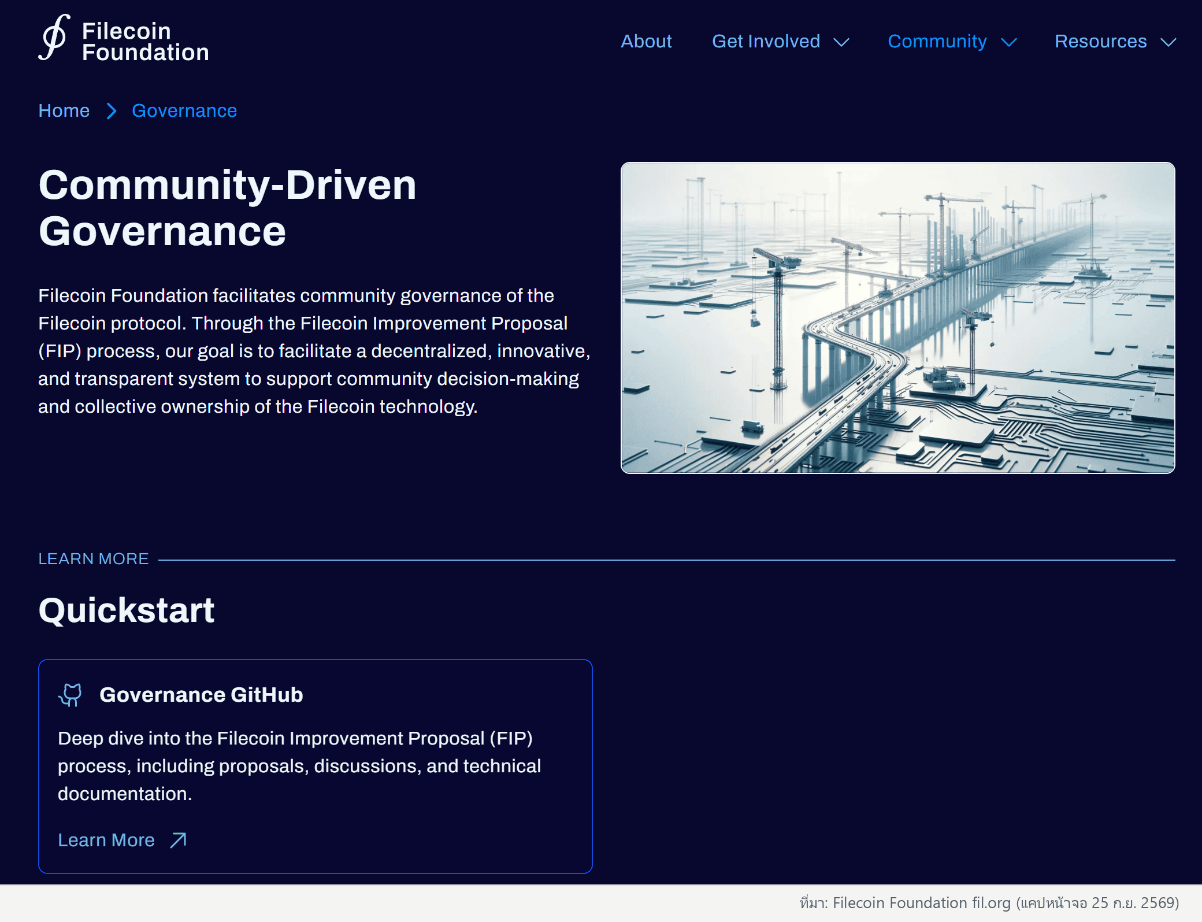Go to Home in the breadcrumb
Viewport: 1202px width, 922px height.
(x=64, y=110)
